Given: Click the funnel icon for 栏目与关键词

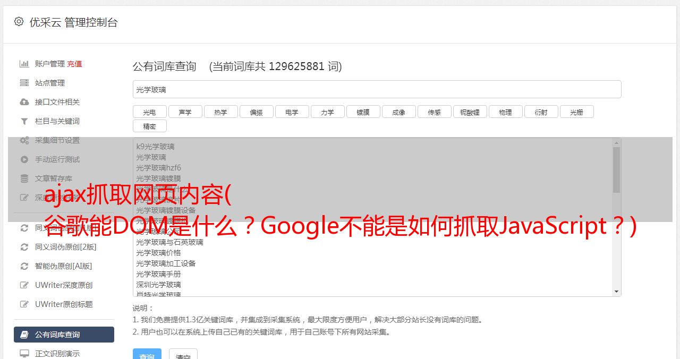Looking at the screenshot, I should (24, 121).
